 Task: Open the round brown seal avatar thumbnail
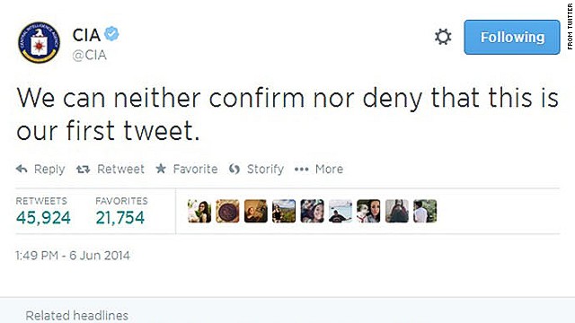click(227, 211)
